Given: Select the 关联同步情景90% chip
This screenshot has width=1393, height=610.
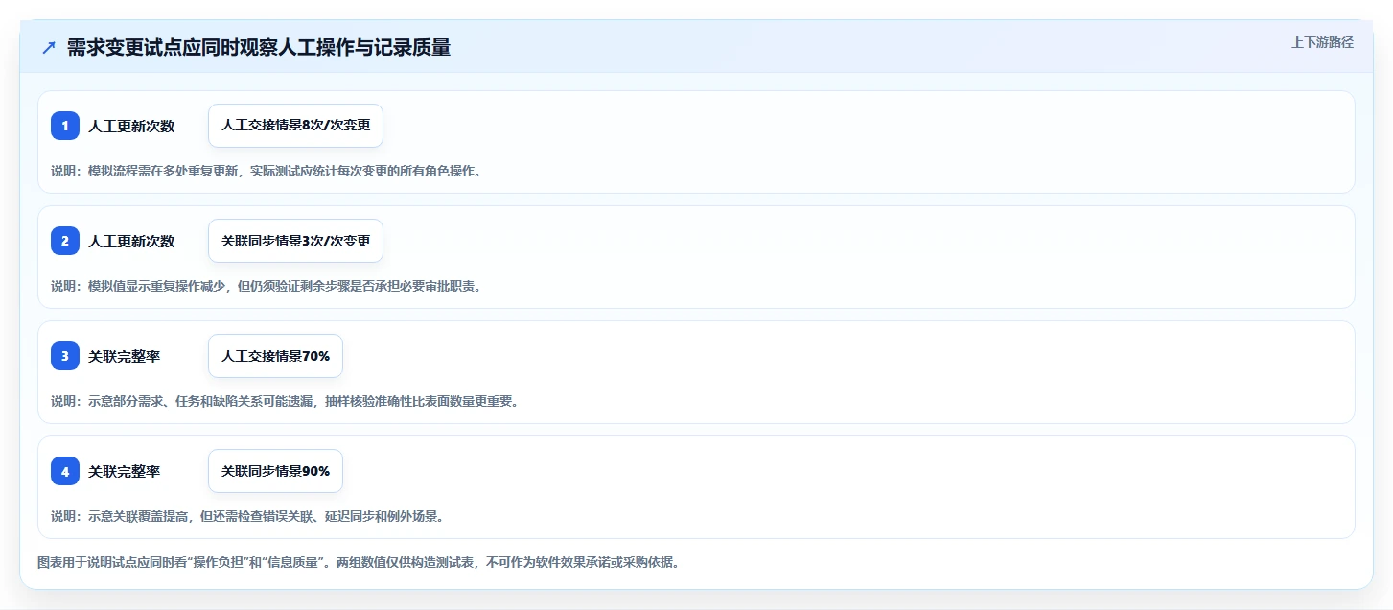Looking at the screenshot, I should pos(275,471).
